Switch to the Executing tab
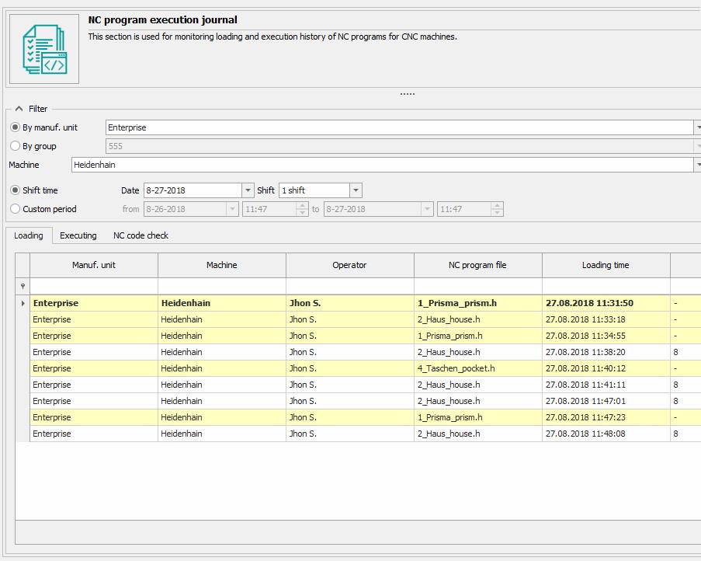Screen dimensions: 701x561 pos(78,235)
